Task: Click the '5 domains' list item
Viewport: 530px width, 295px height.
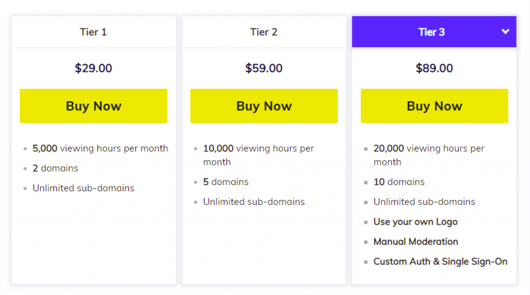Action: pyautogui.click(x=226, y=182)
